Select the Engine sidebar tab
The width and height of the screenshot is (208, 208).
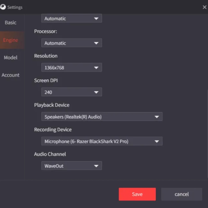[x=11, y=40]
